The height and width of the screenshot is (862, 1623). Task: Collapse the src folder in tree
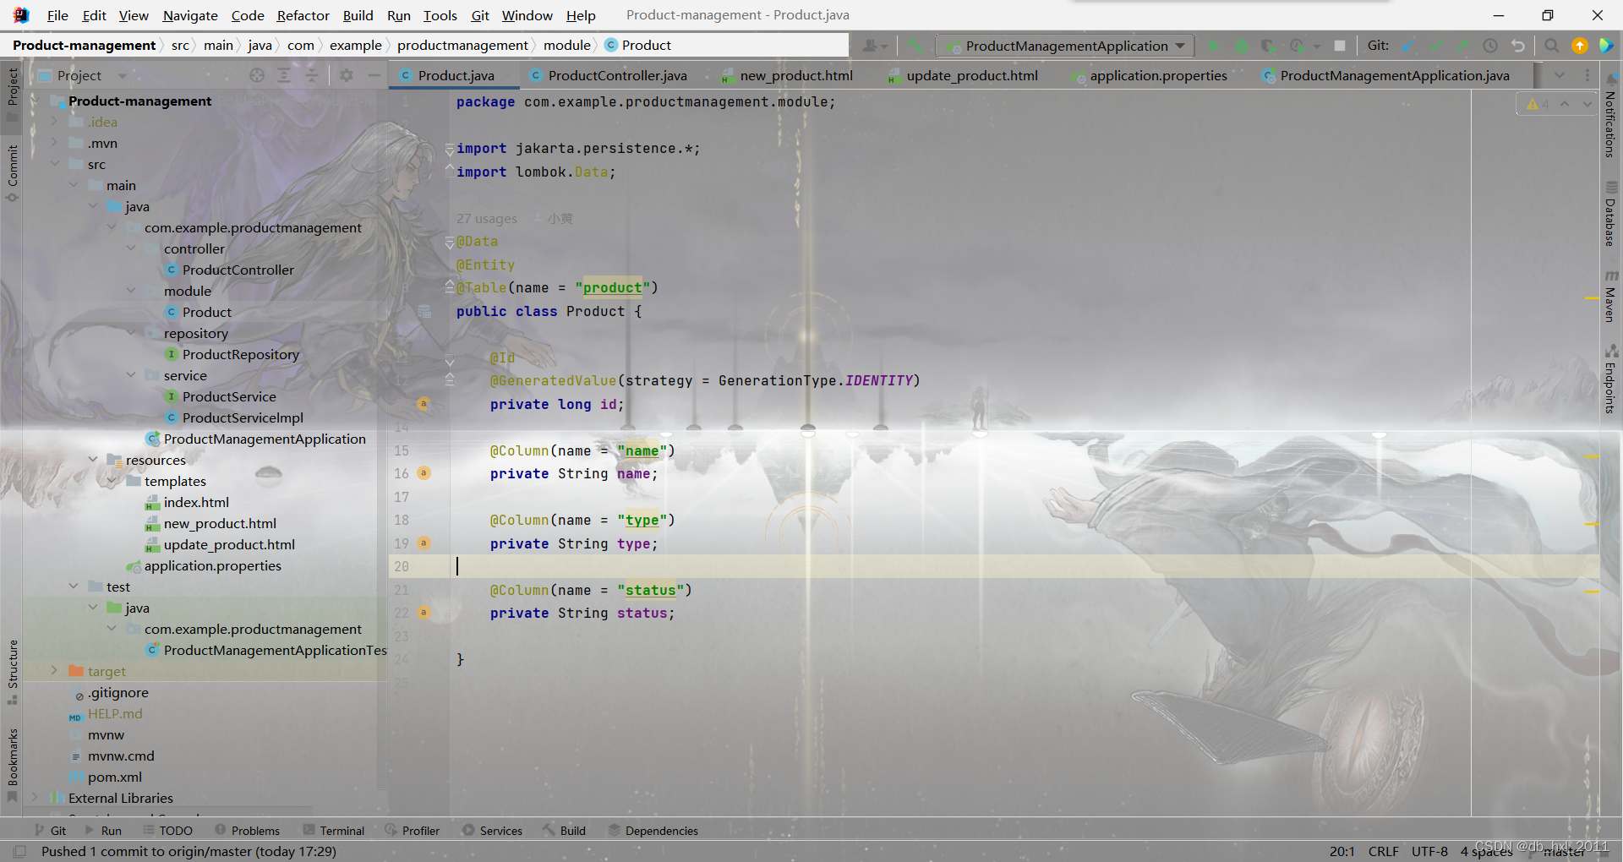pos(55,164)
